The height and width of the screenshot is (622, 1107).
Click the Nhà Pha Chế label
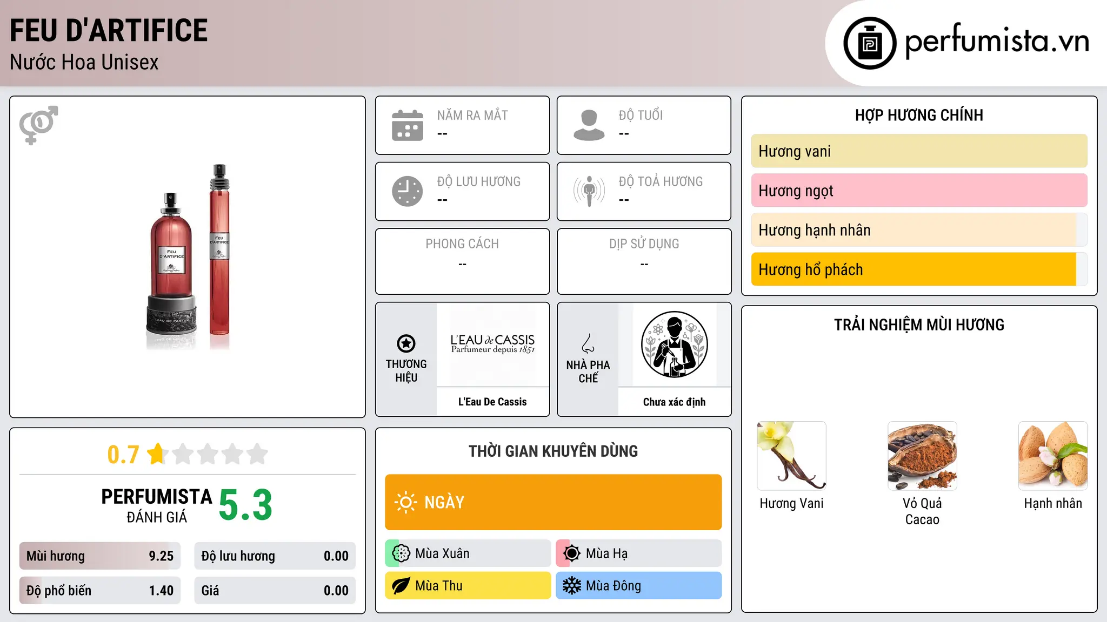[588, 371]
